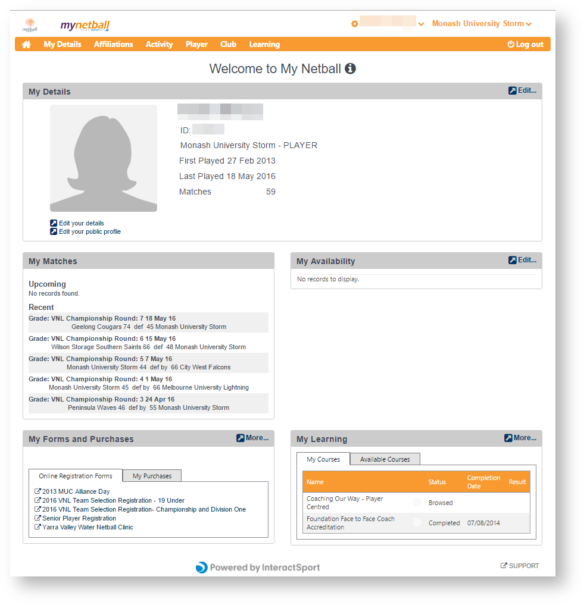Click the link icon for Senior Player Registration
The height and width of the screenshot is (605, 584).
(x=38, y=518)
